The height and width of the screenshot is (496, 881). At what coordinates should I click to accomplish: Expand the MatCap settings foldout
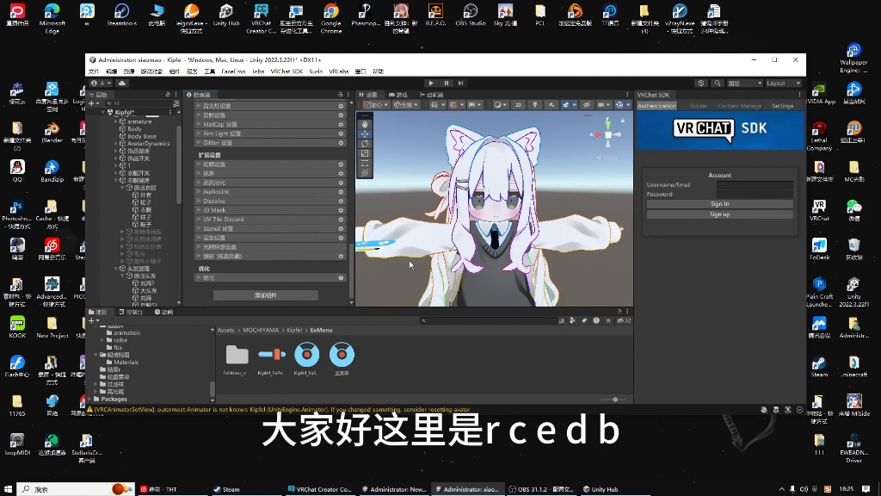click(x=199, y=124)
